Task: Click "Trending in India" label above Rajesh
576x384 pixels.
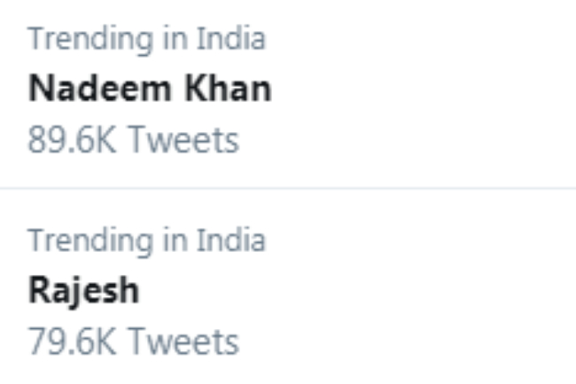Action: (x=146, y=240)
